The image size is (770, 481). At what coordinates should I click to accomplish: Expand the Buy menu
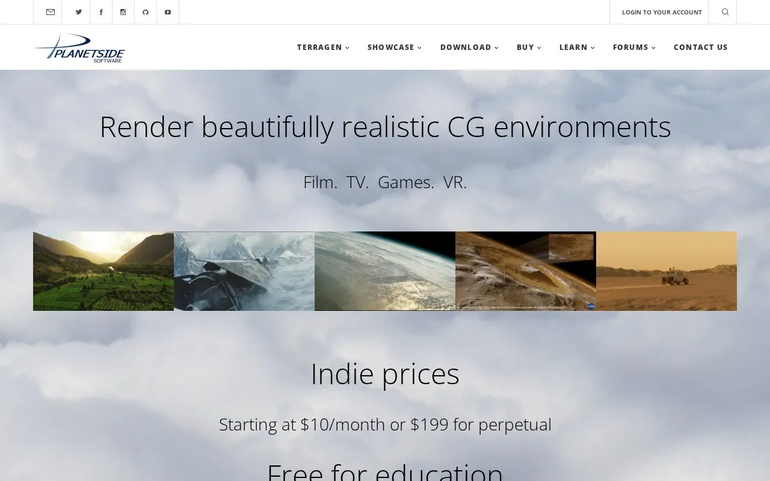coord(529,47)
